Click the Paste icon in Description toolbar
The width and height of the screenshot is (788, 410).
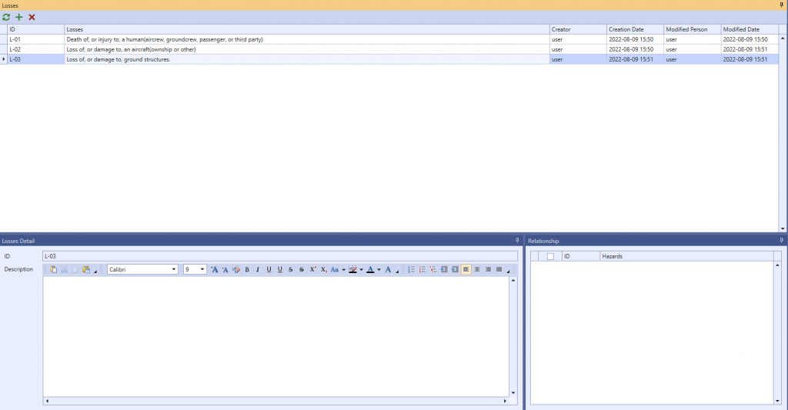(53, 269)
